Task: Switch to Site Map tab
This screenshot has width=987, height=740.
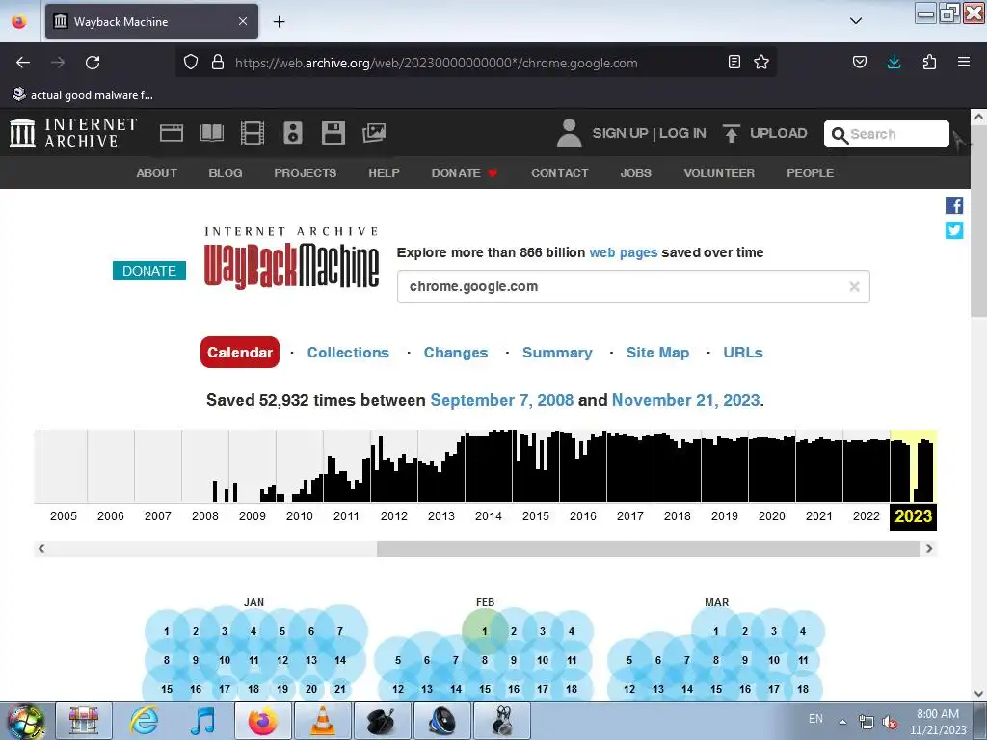Action: pyautogui.click(x=657, y=353)
